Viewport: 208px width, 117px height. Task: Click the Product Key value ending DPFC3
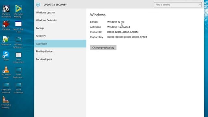click(127, 37)
